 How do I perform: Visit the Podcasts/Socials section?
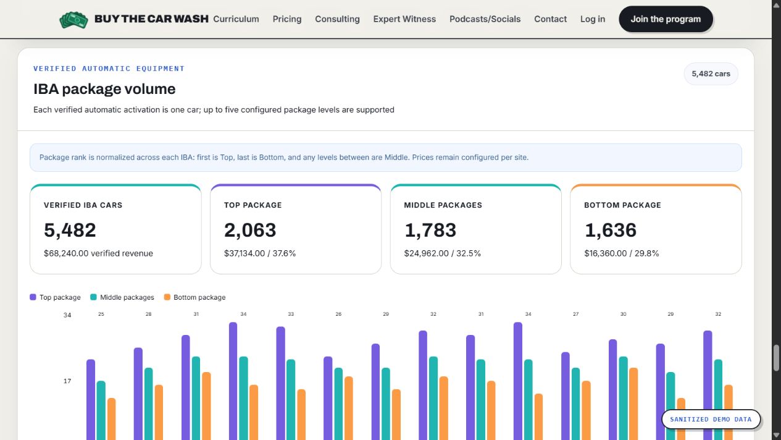(x=485, y=19)
